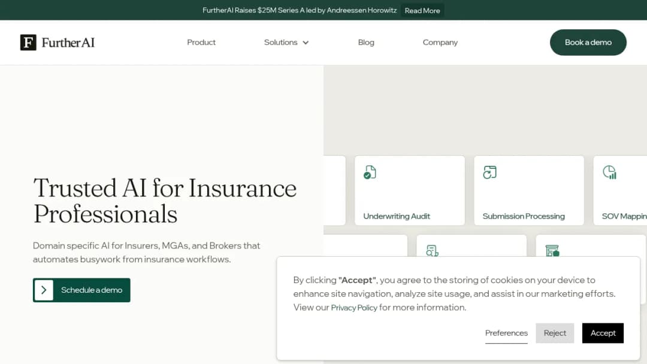Select the Underwriting Audit card label
The height and width of the screenshot is (364, 647).
[x=397, y=216]
